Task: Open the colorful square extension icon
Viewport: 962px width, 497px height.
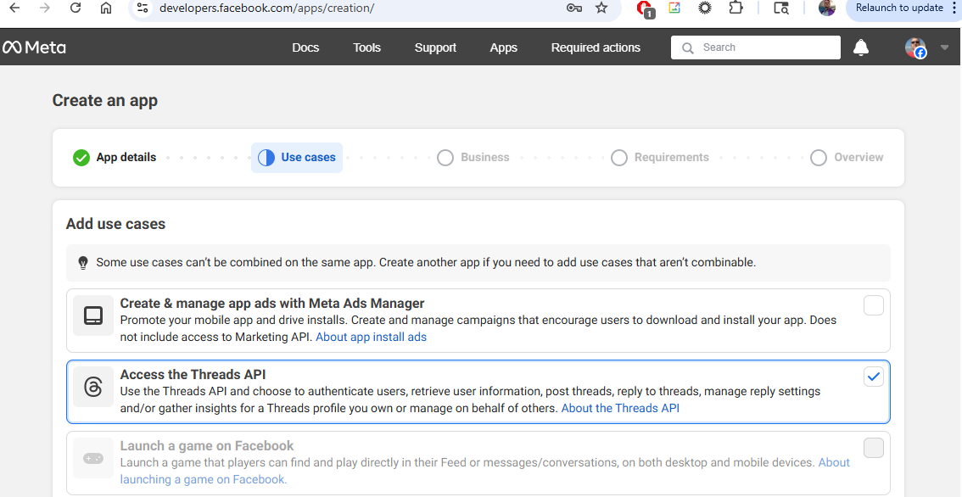Action: pyautogui.click(x=674, y=8)
